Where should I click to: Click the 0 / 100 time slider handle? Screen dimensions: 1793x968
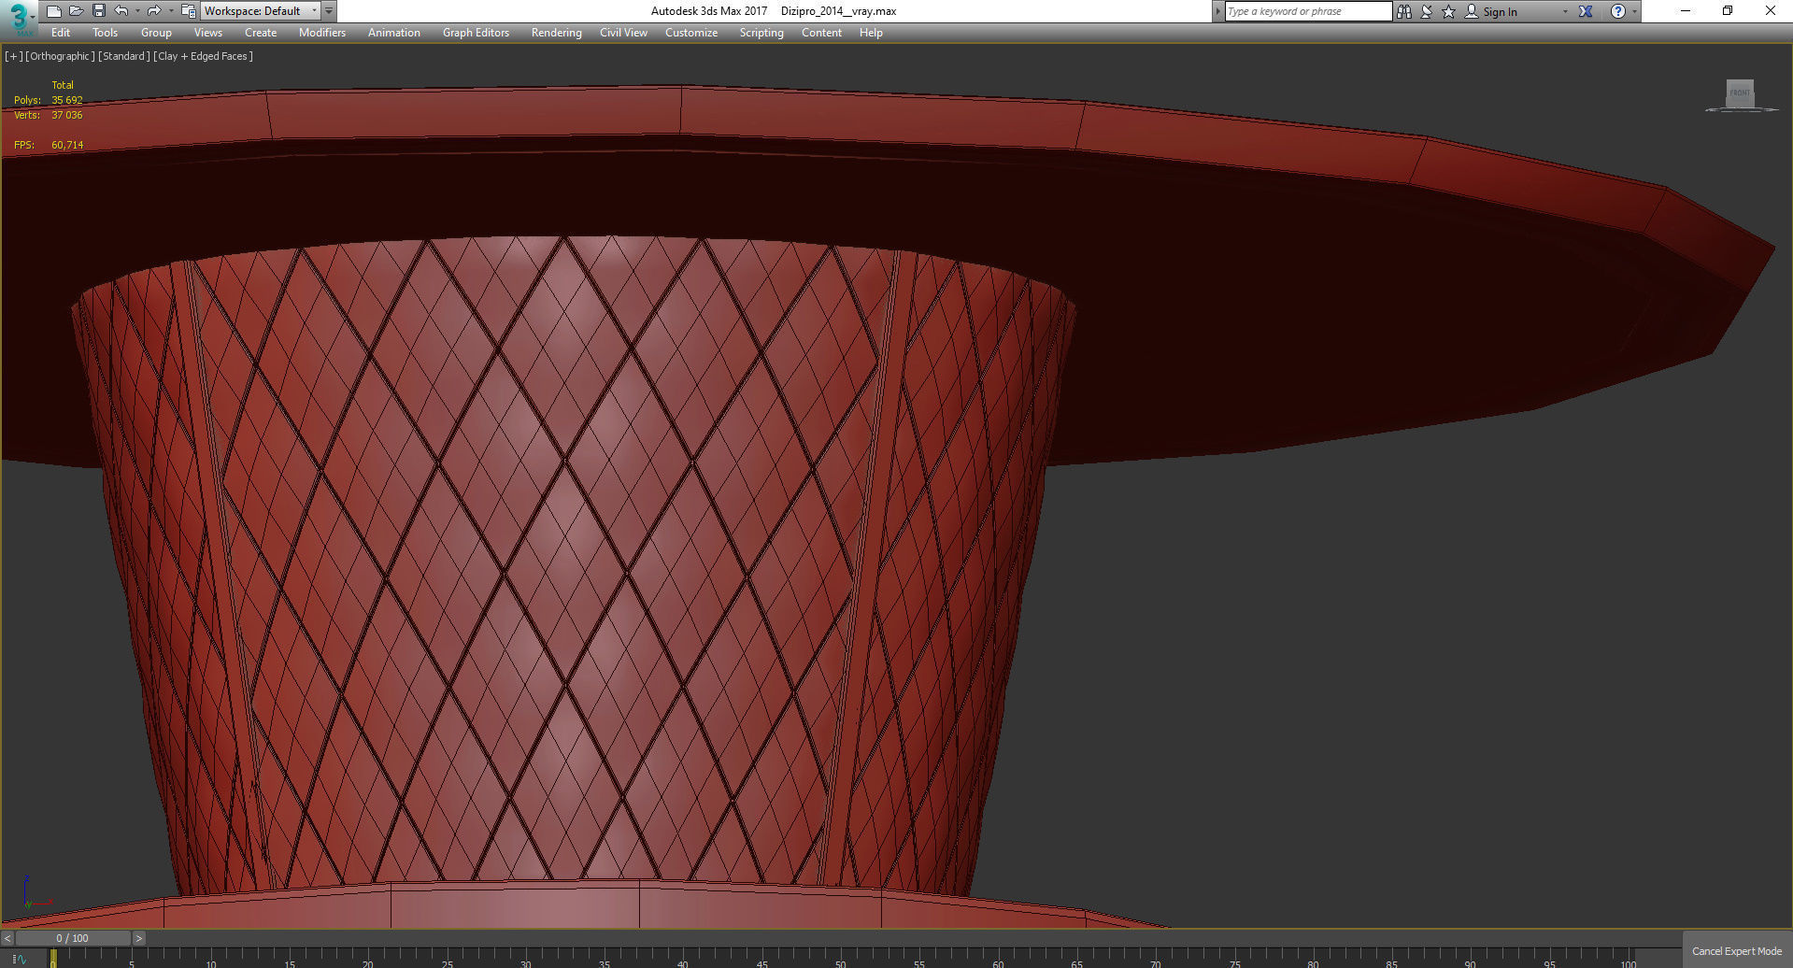point(73,938)
